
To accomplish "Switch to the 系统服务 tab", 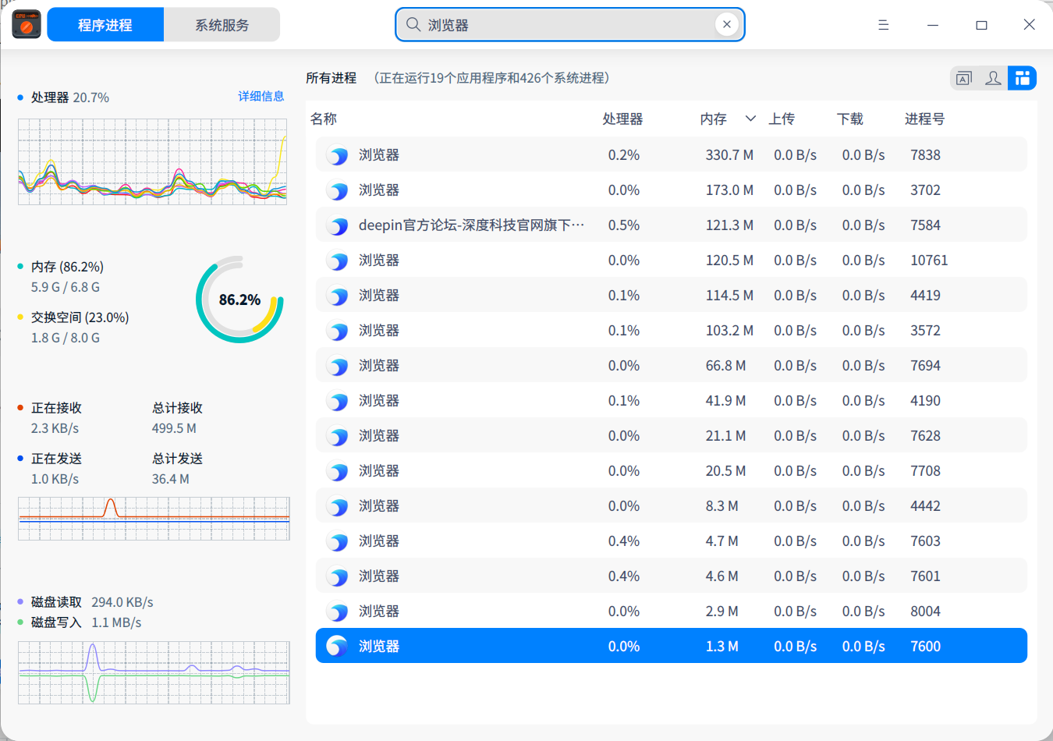I will pyautogui.click(x=222, y=24).
